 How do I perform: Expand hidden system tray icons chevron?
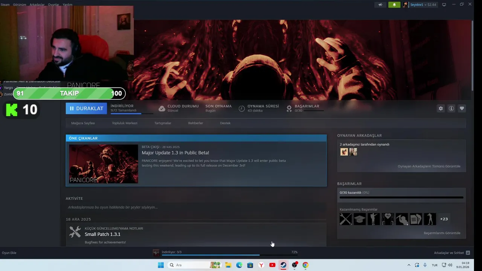click(x=409, y=265)
